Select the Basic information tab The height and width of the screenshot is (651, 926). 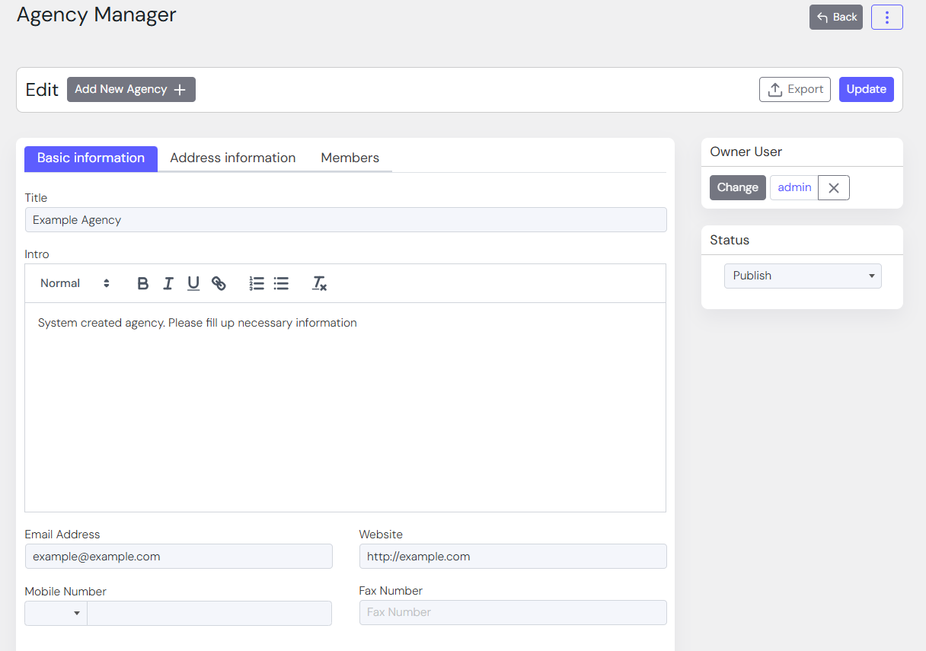[x=91, y=158]
